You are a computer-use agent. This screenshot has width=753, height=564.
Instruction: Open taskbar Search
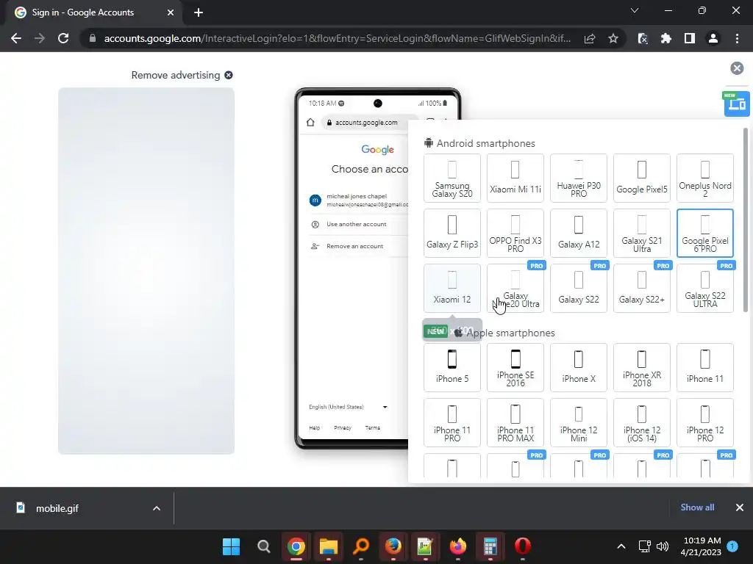pyautogui.click(x=264, y=546)
